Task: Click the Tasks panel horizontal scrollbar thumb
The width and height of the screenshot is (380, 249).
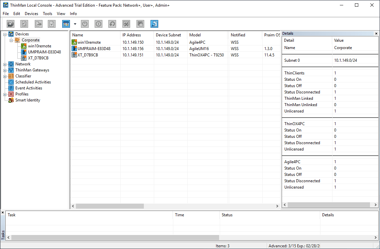Action: coord(115,237)
